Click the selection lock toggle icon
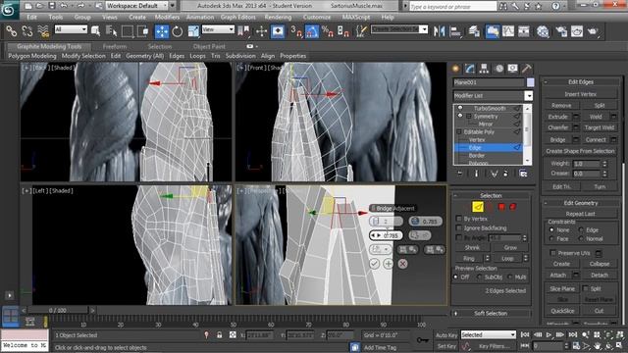628x353 pixels. [x=220, y=335]
